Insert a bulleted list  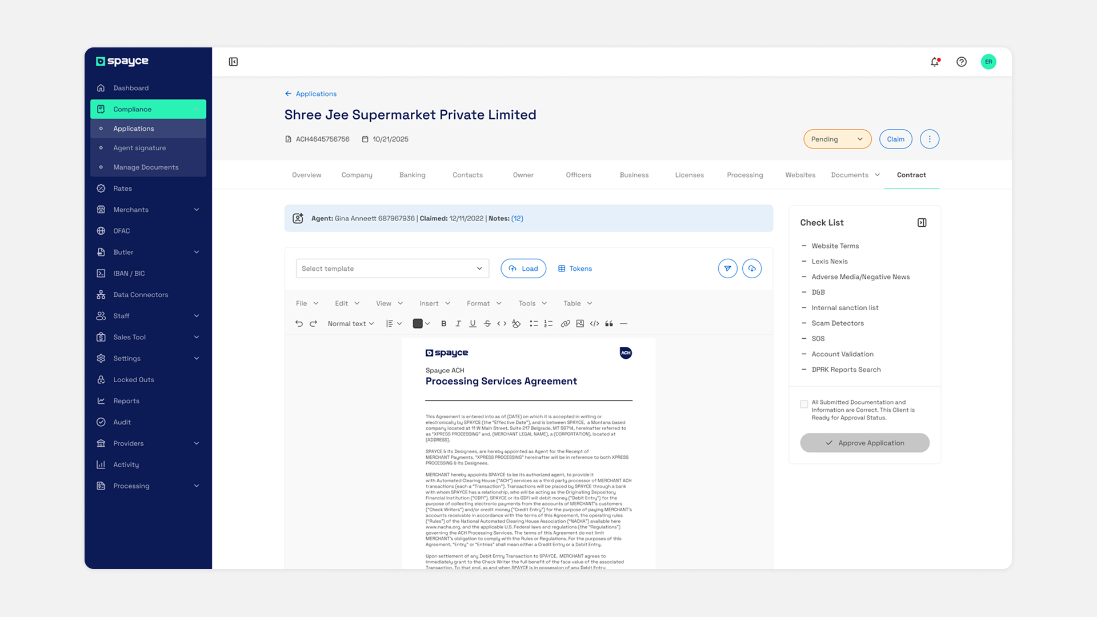[534, 323]
